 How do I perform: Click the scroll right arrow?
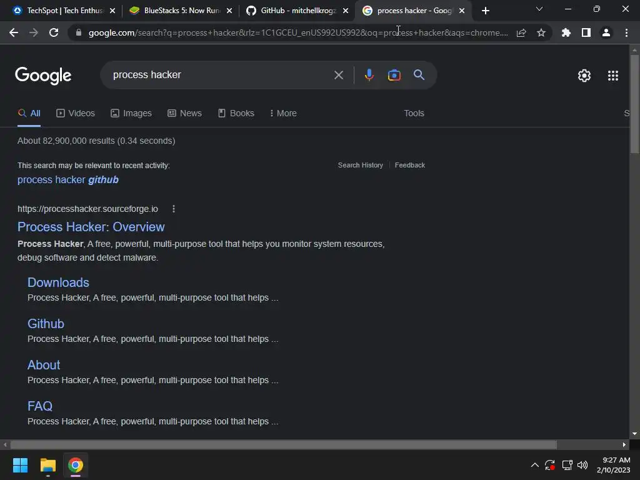[624, 444]
